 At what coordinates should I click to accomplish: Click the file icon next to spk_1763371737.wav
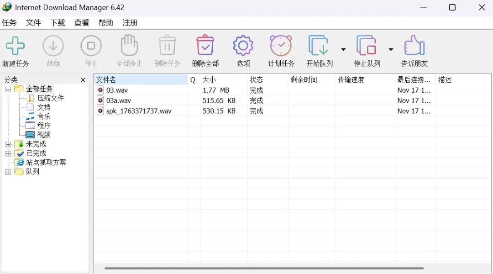tap(100, 111)
